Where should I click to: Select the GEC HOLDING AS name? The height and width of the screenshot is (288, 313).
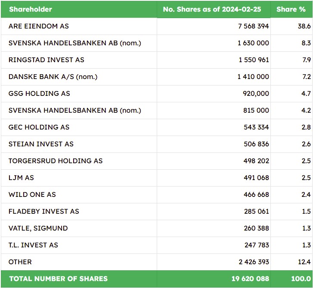(x=39, y=127)
